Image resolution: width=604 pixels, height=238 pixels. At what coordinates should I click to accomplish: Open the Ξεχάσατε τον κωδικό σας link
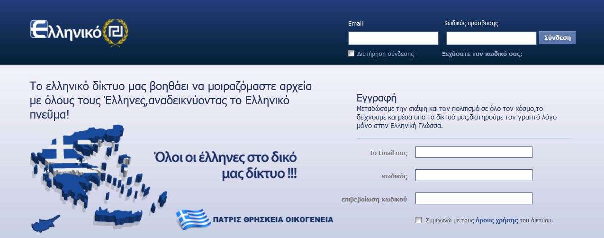[x=482, y=54]
